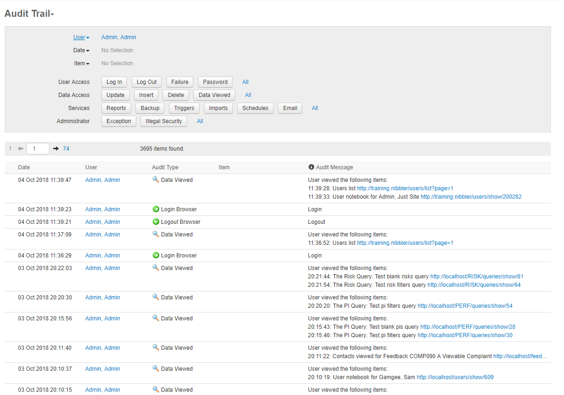Click the next page arrow icon
Screen dimensions: 564x395
click(x=56, y=149)
